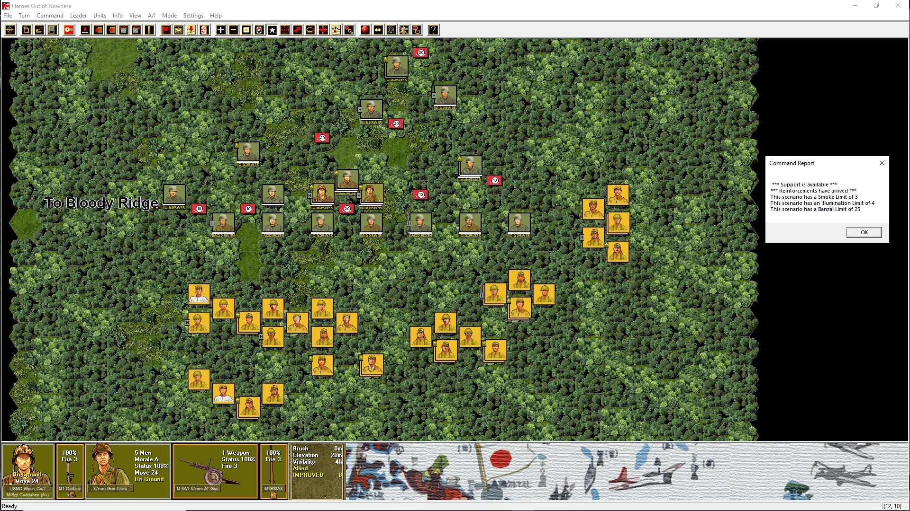
Task: Click the red F octagon toolbar icon
Action: click(x=365, y=30)
